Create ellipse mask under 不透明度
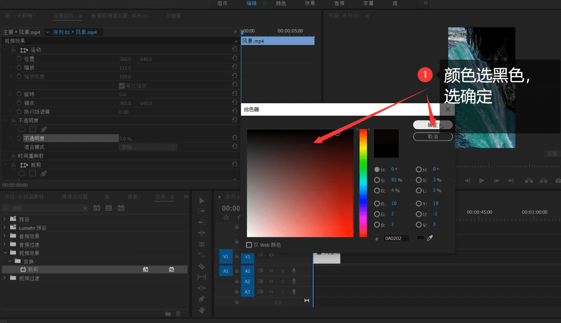The image size is (561, 323). 22,129
